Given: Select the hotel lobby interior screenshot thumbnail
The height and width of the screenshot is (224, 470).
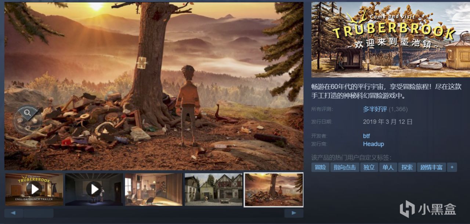Looking at the screenshot, I should pos(154,189).
